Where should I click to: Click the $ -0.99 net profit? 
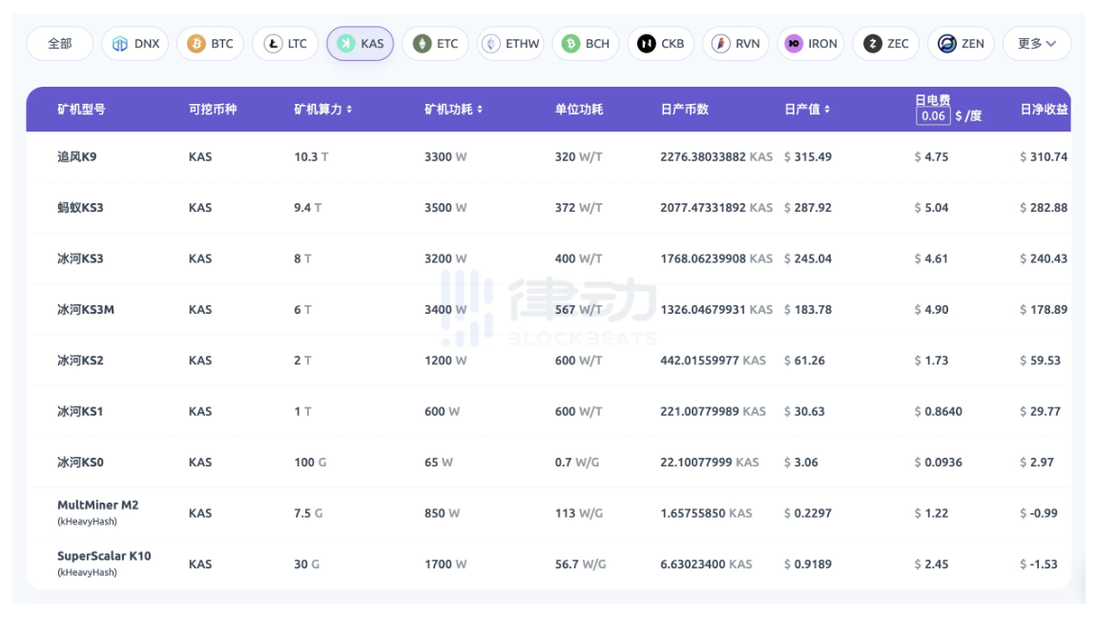pos(1039,514)
